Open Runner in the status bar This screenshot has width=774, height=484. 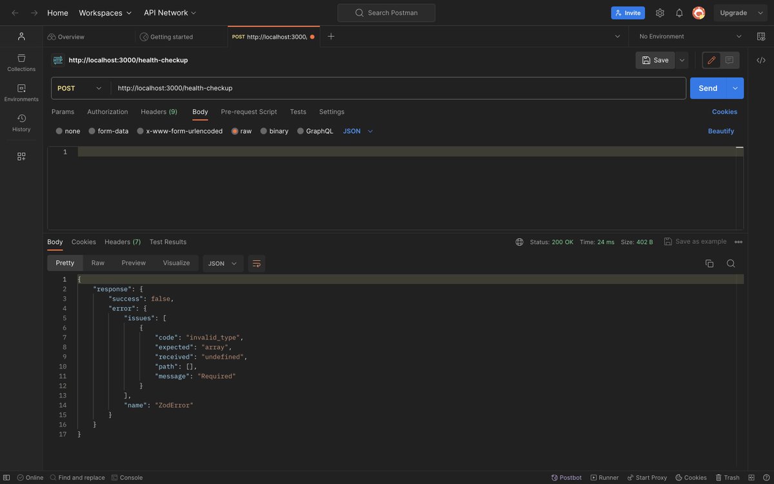(x=604, y=478)
